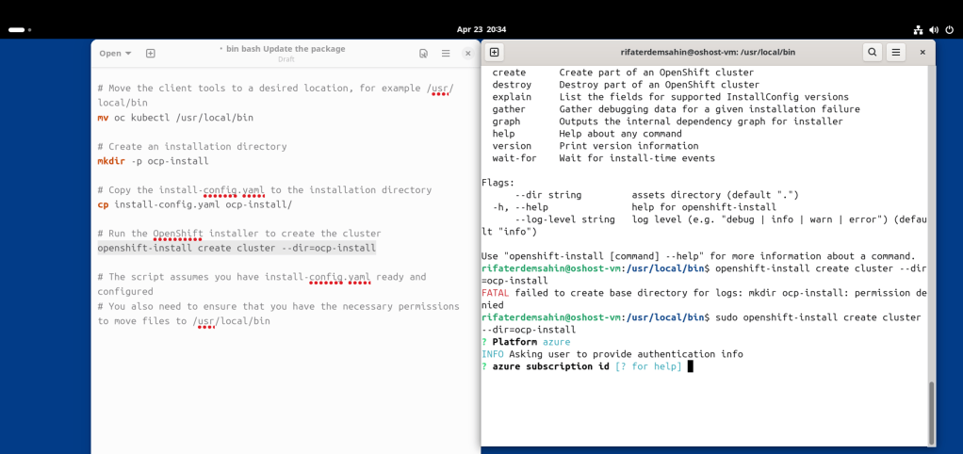
Task: Click the '# The script assumes' comment
Action: (262, 284)
